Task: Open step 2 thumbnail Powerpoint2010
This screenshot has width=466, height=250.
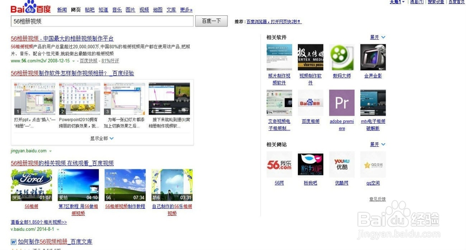Action: click(79, 99)
